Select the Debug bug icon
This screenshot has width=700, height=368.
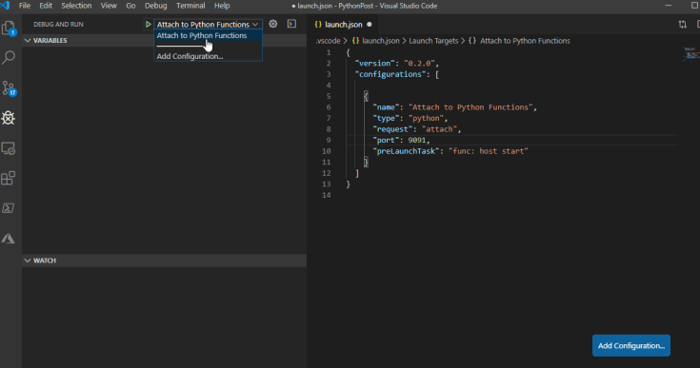pyautogui.click(x=9, y=118)
